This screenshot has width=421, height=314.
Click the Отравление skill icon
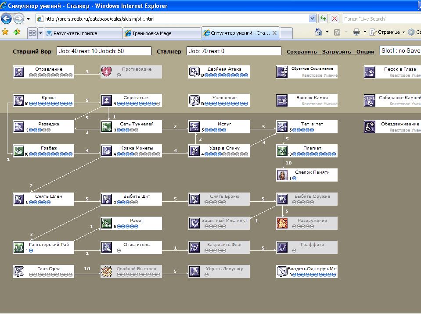pos(19,72)
